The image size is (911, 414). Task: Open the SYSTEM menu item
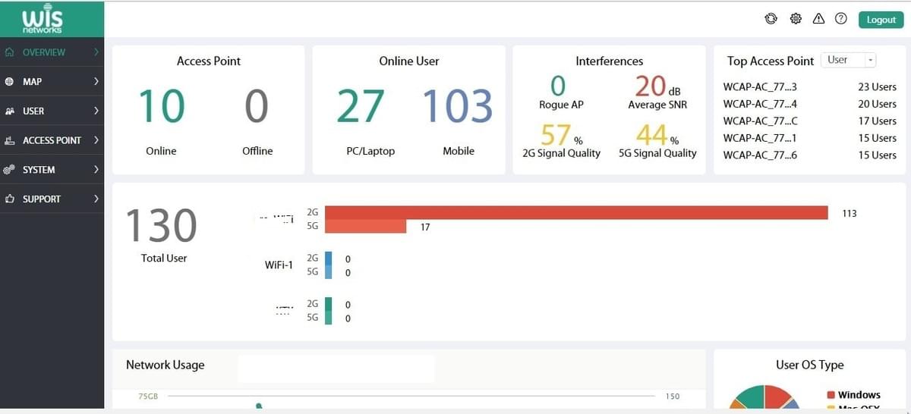[52, 170]
